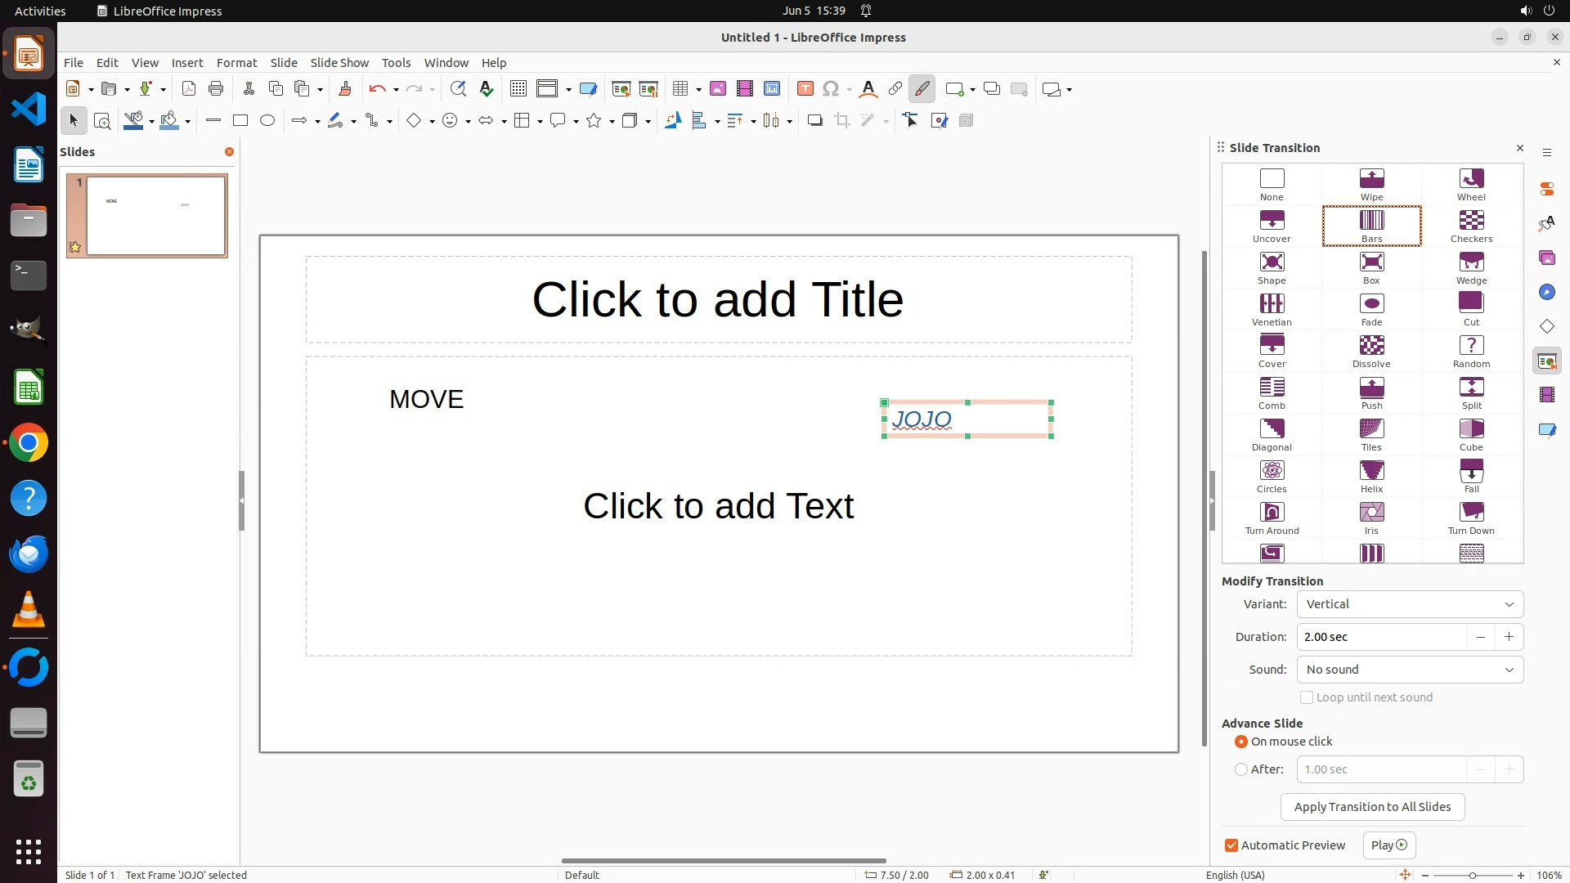The image size is (1570, 883).
Task: Click Apply Transition to All Slides
Action: (x=1372, y=807)
